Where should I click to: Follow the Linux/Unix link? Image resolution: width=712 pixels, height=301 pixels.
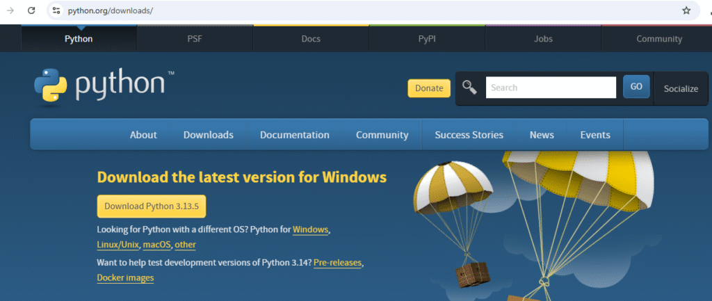[118, 245]
